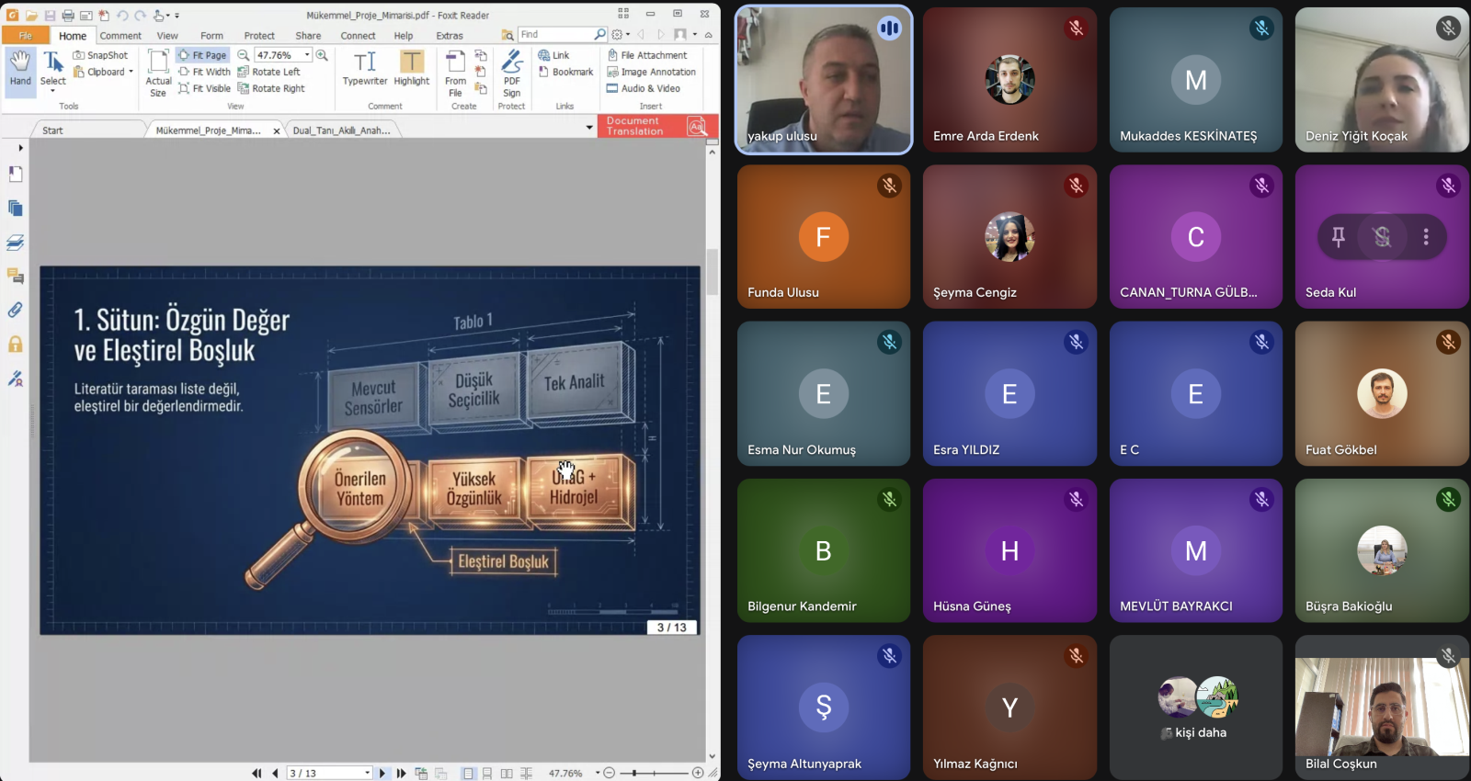Select the Hand tool

click(x=20, y=69)
